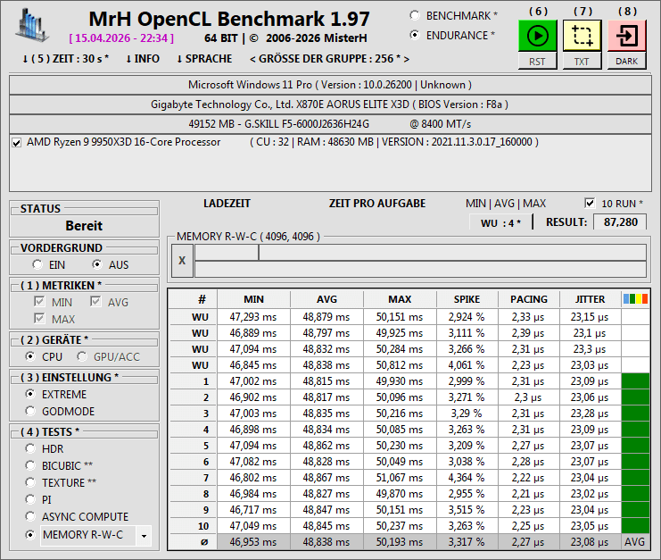
Task: Select the PI test
Action: click(30, 499)
